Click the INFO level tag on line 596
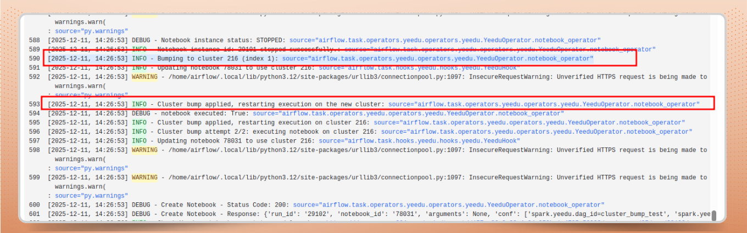 (139, 132)
